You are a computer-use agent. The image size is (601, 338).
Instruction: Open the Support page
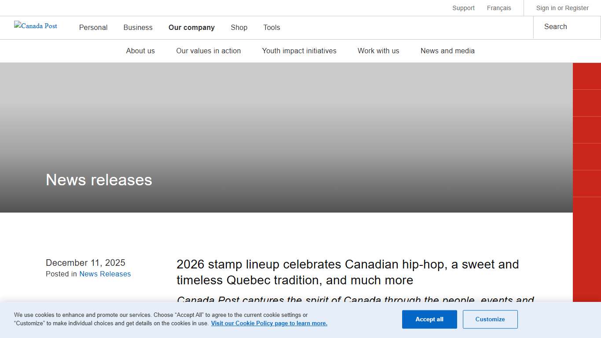coord(463,8)
